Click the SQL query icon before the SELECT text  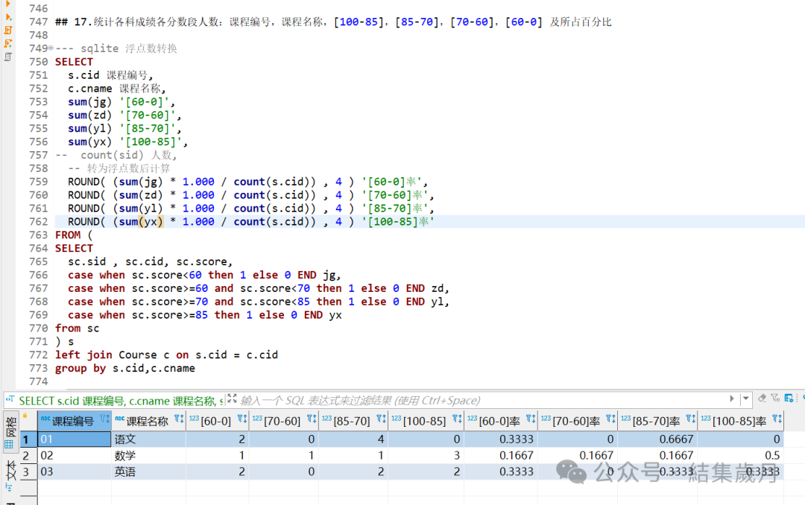pyautogui.click(x=10, y=398)
